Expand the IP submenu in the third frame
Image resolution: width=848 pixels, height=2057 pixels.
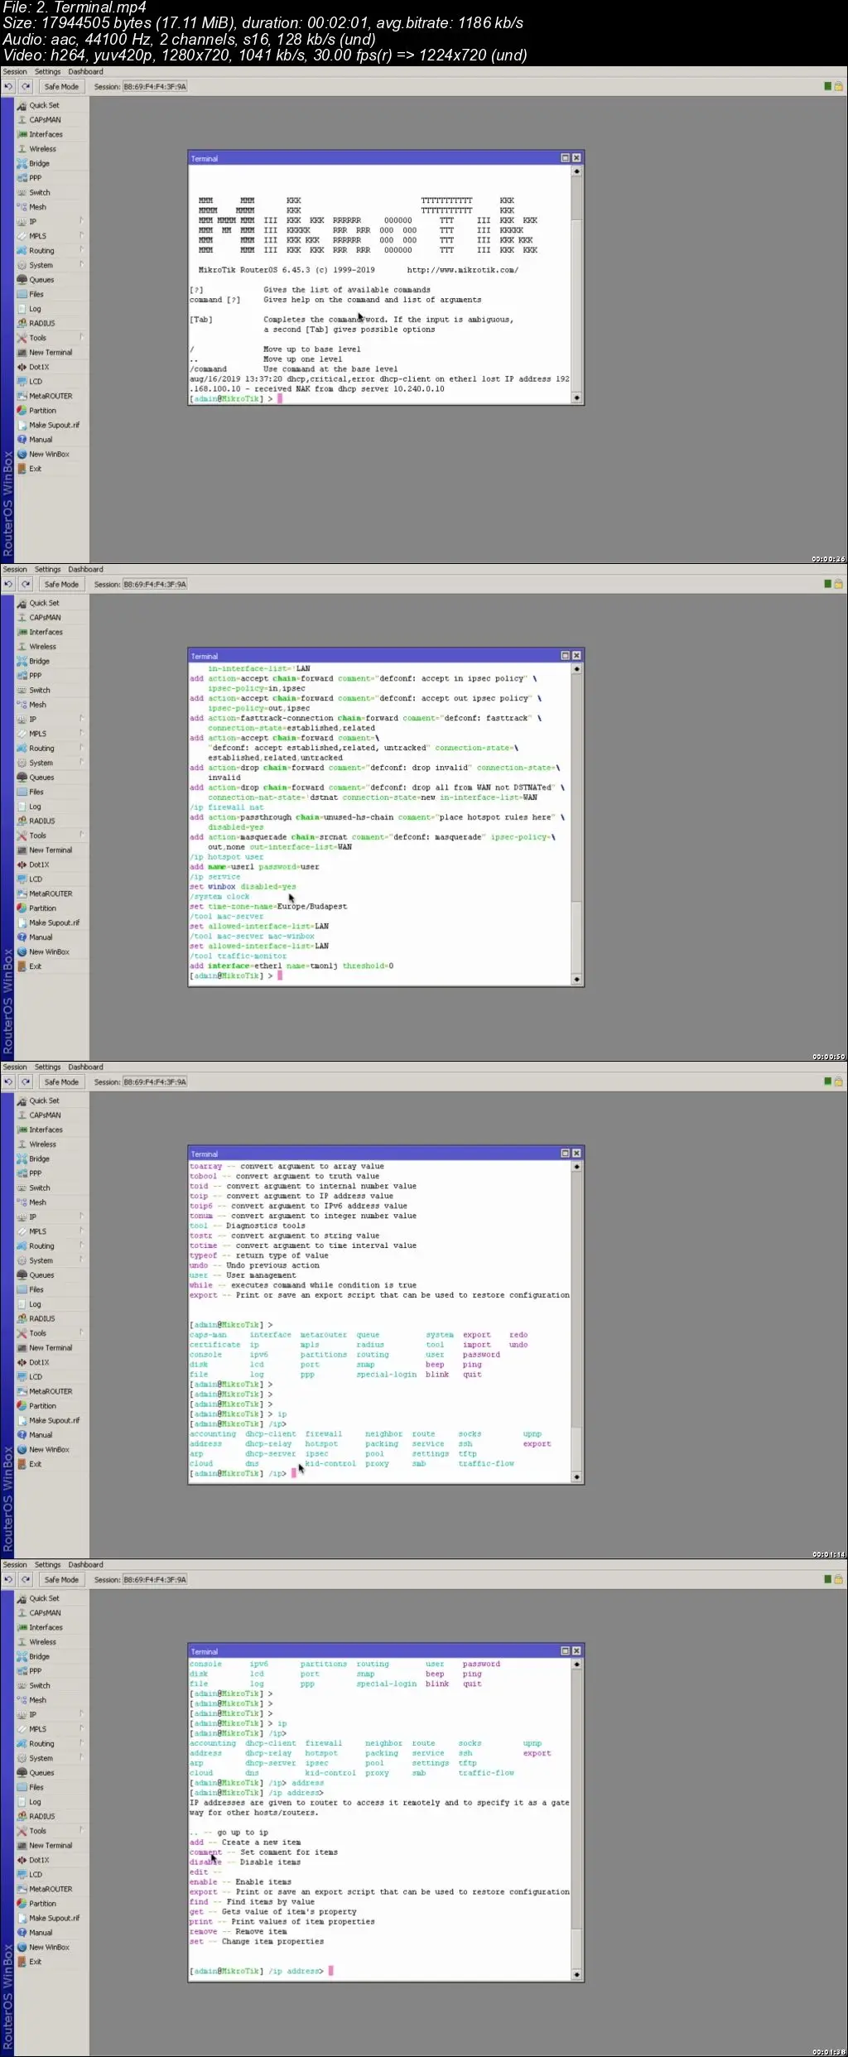click(81, 1216)
